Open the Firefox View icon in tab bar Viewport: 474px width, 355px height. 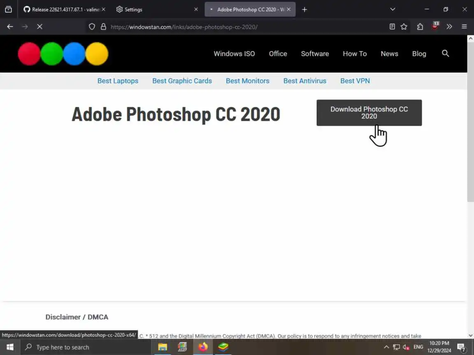(9, 9)
